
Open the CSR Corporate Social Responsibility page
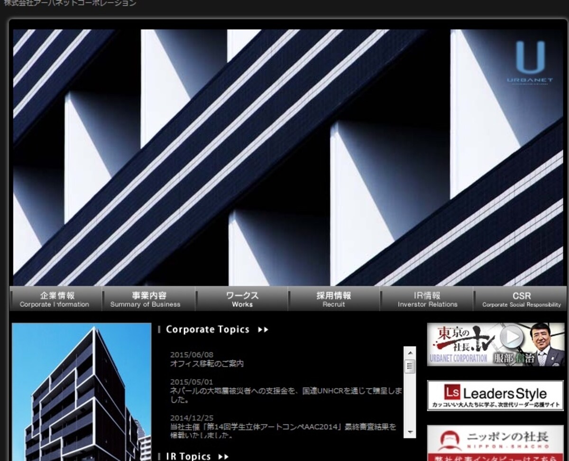pos(521,299)
